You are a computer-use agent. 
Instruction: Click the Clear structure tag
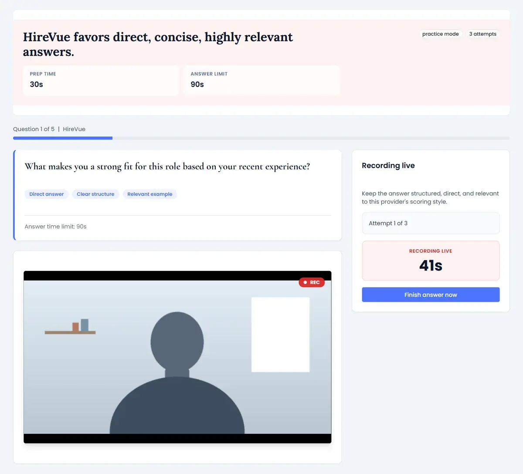point(95,194)
